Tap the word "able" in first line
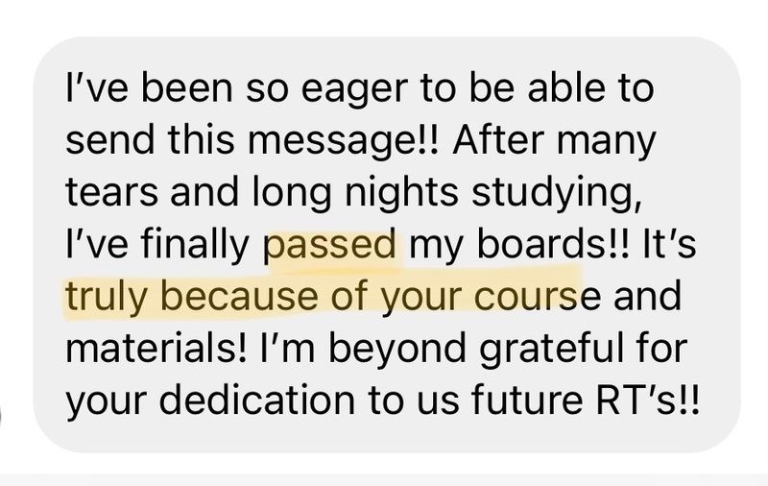The height and width of the screenshot is (486, 768). 561,87
